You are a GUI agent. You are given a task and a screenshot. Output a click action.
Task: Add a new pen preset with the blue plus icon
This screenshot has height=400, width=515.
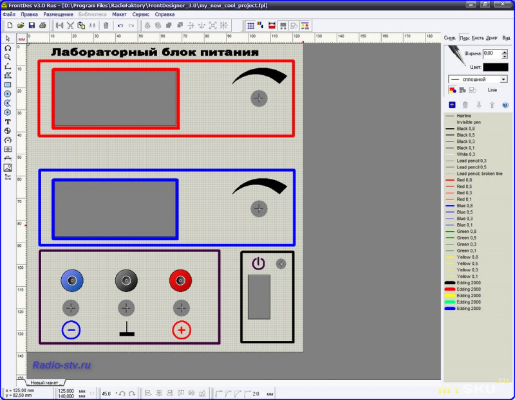[452, 105]
